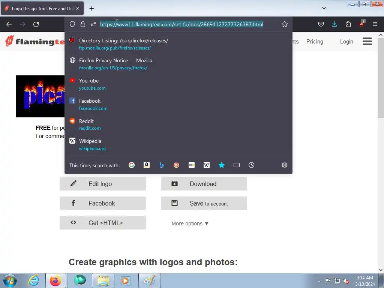Click Firefox taskbar button

pyautogui.click(x=55, y=280)
